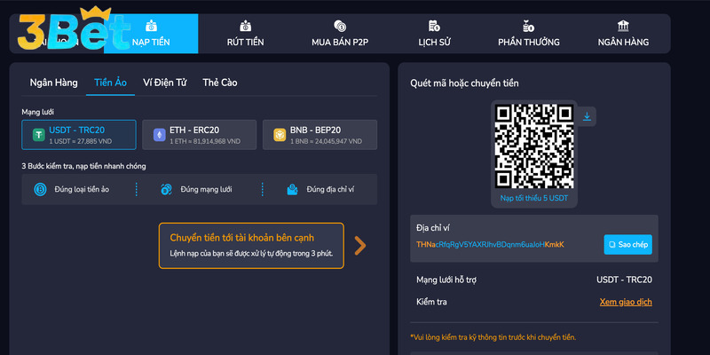Go to Mua Bán P2P section

340,34
